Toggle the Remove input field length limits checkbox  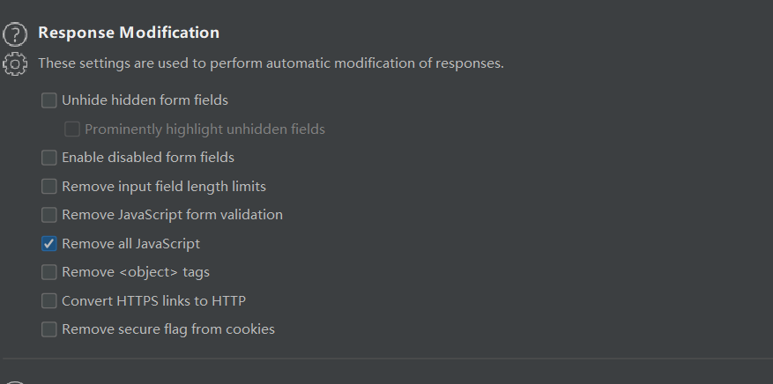click(49, 187)
